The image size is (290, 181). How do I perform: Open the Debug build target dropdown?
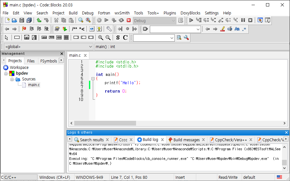click(154, 21)
